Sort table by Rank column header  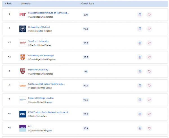8,4
